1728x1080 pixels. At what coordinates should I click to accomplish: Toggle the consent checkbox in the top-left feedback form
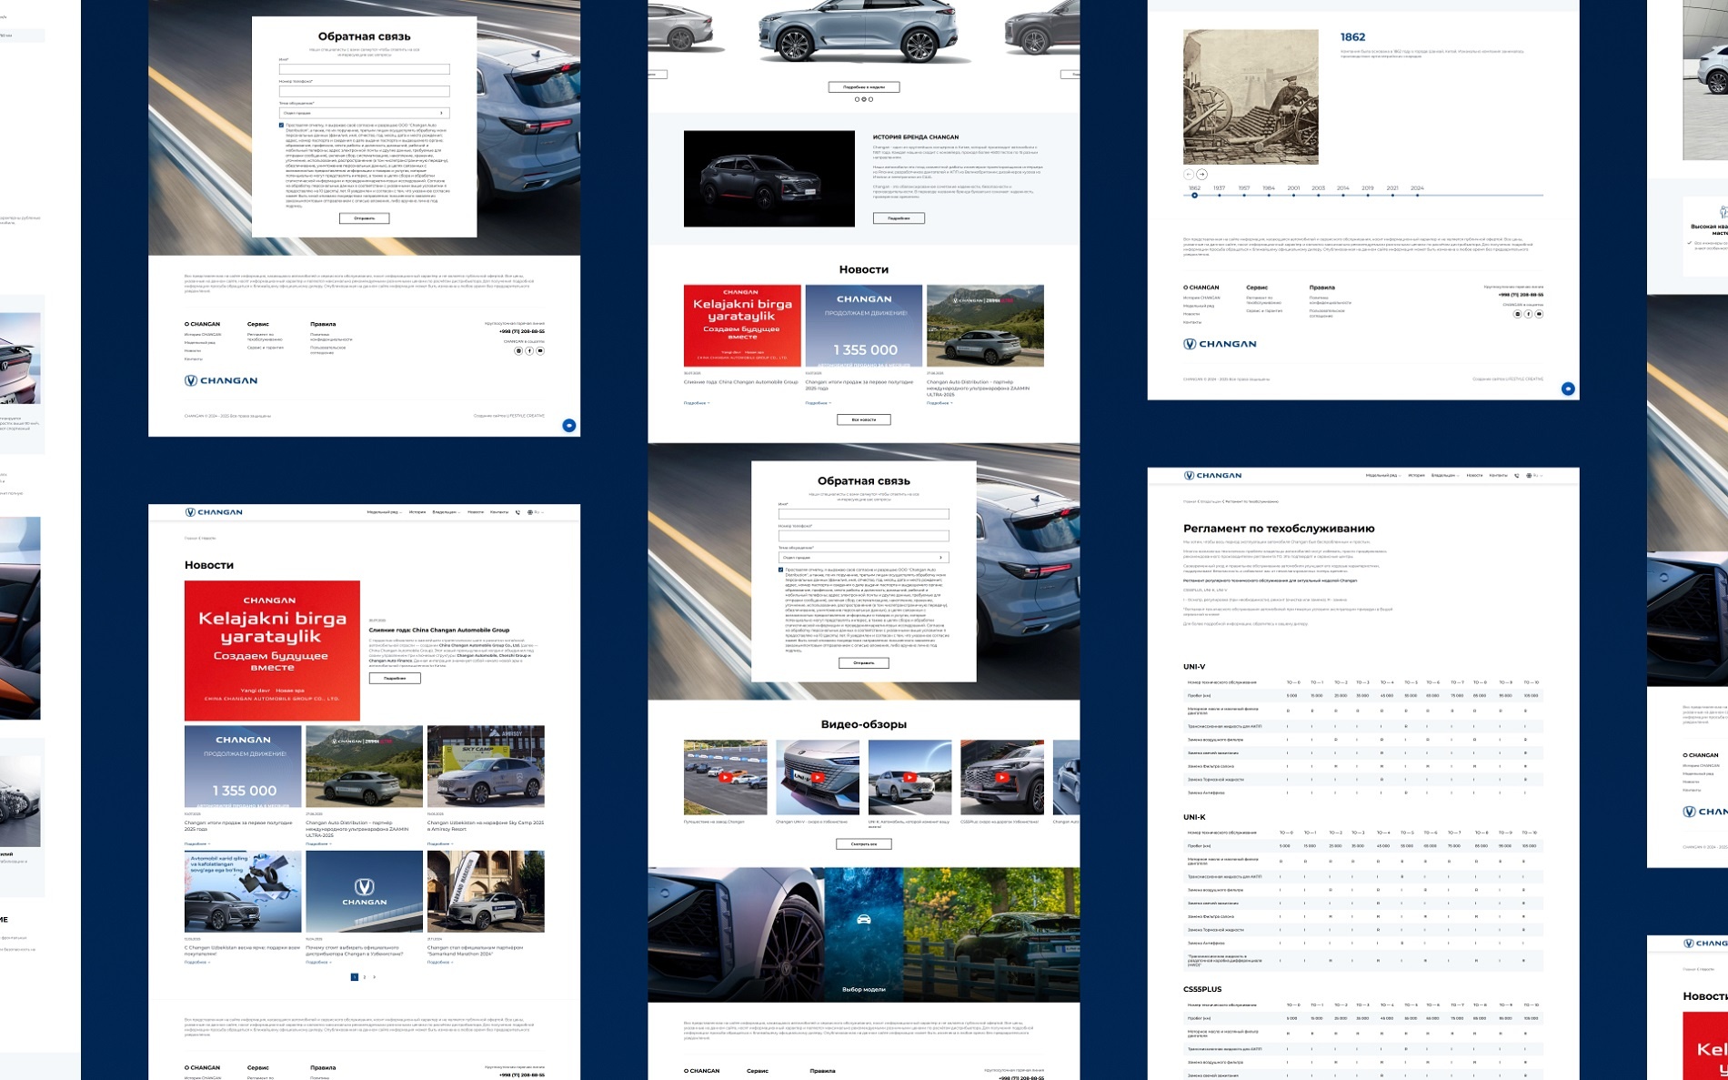282,126
